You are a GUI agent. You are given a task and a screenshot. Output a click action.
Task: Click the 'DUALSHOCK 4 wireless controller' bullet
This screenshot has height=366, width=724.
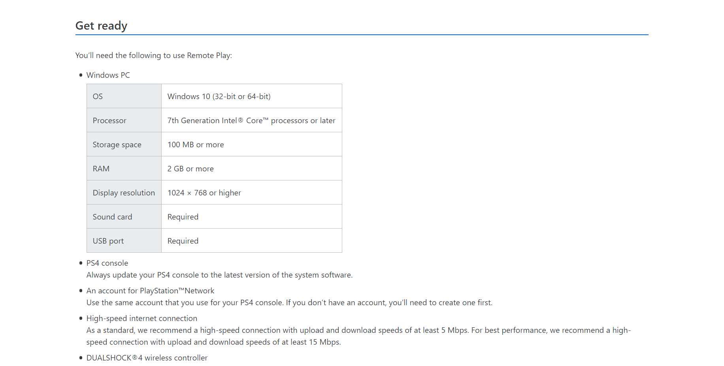point(147,358)
